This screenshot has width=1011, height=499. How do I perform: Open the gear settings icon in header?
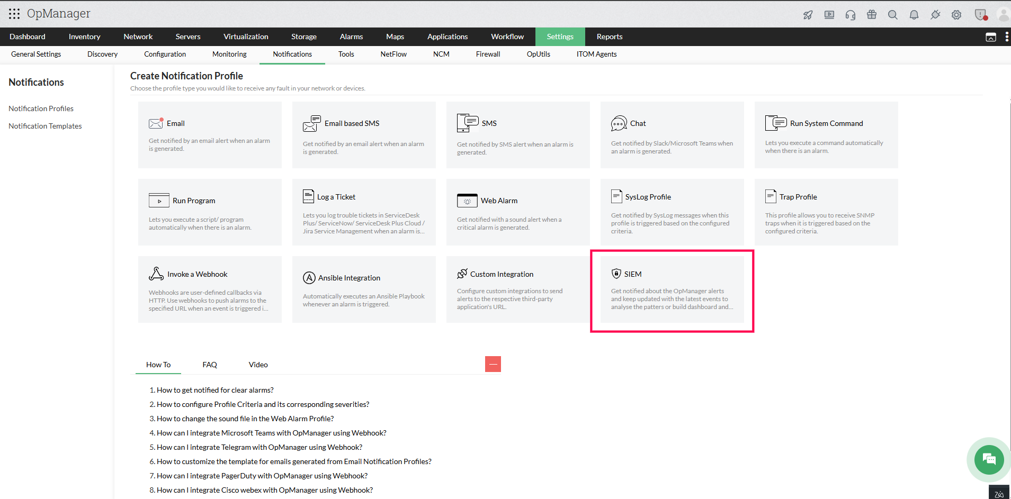coord(956,15)
